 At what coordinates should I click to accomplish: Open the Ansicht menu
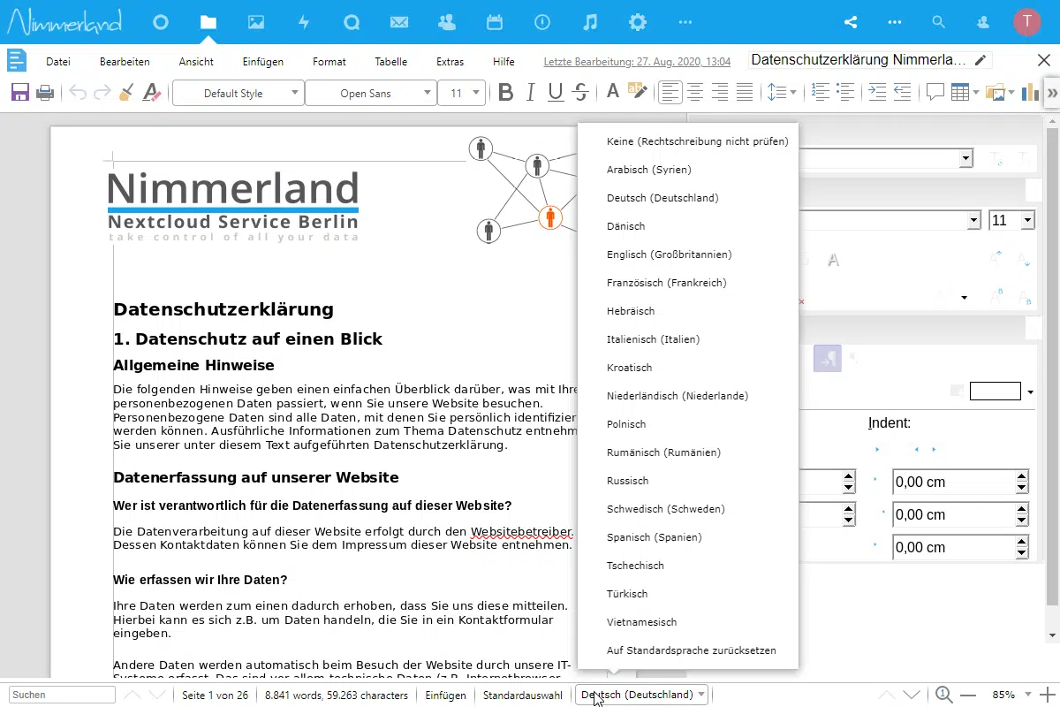pyautogui.click(x=196, y=62)
